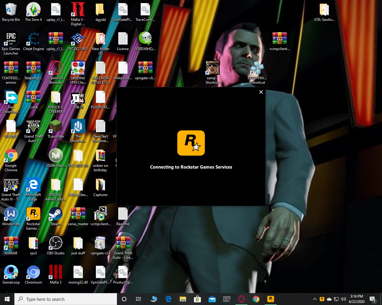Launch The Sims 4 shortcut

point(33,12)
